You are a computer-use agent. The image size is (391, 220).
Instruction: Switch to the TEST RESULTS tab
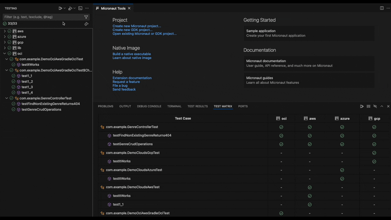point(197,106)
